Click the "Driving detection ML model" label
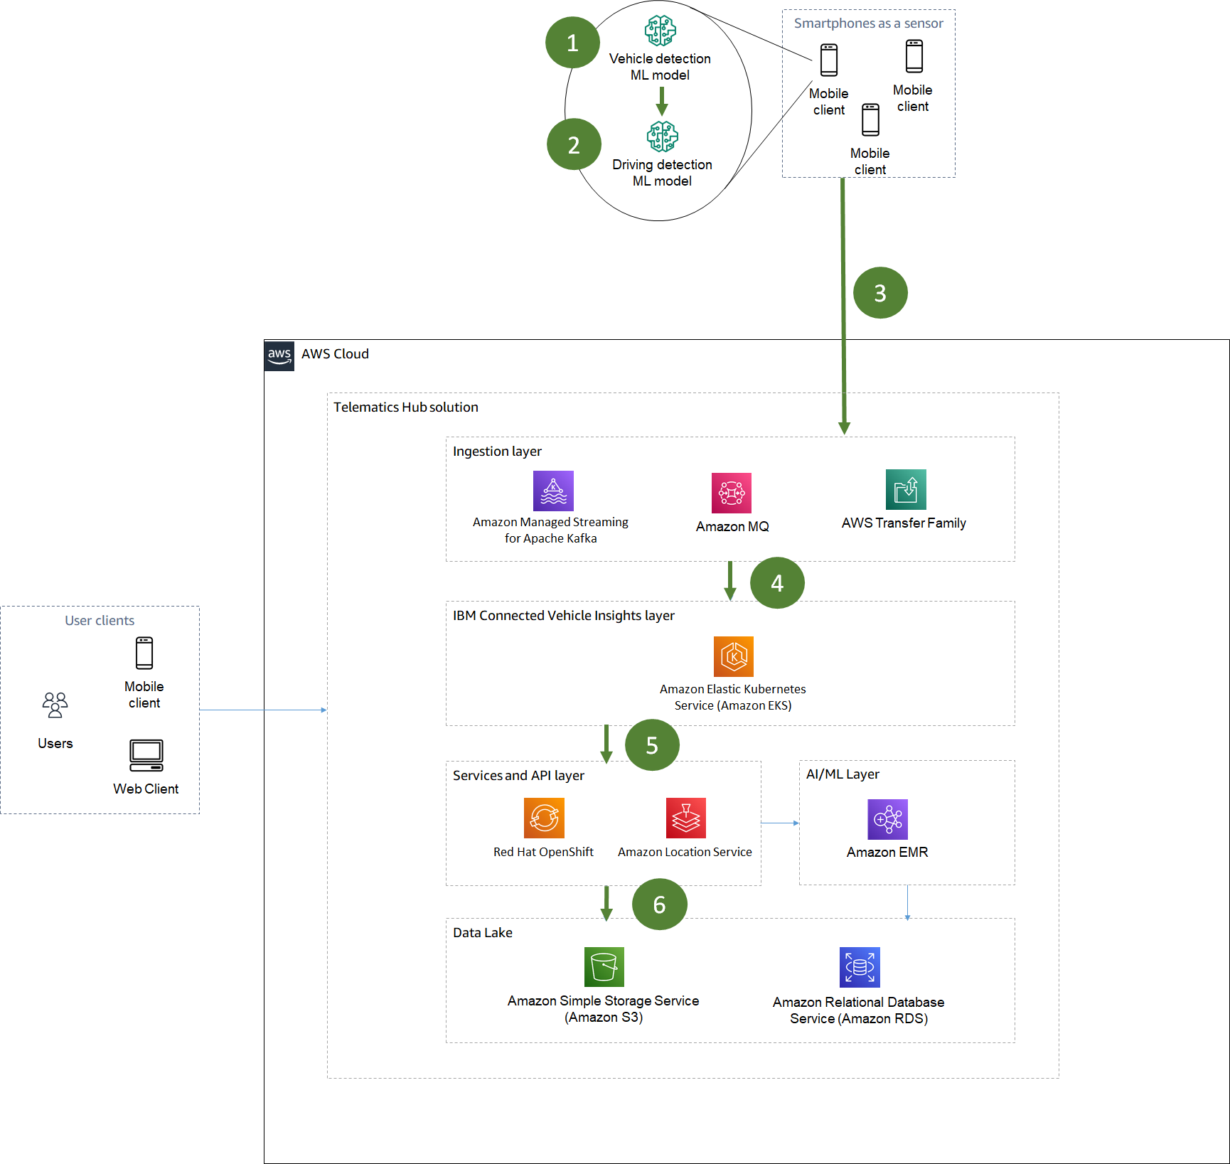 662,173
